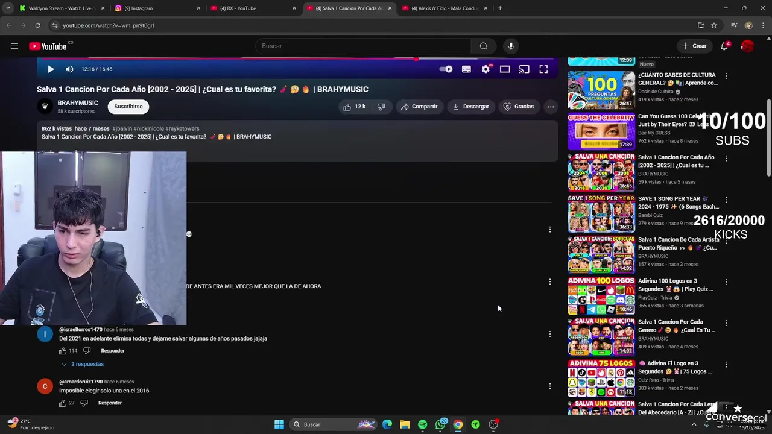
Task: Open SAVE 1 SONG PER YEAR video thumbnail
Action: [x=601, y=213]
